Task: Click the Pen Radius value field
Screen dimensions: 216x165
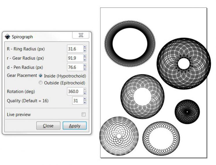Action: [x=75, y=67]
